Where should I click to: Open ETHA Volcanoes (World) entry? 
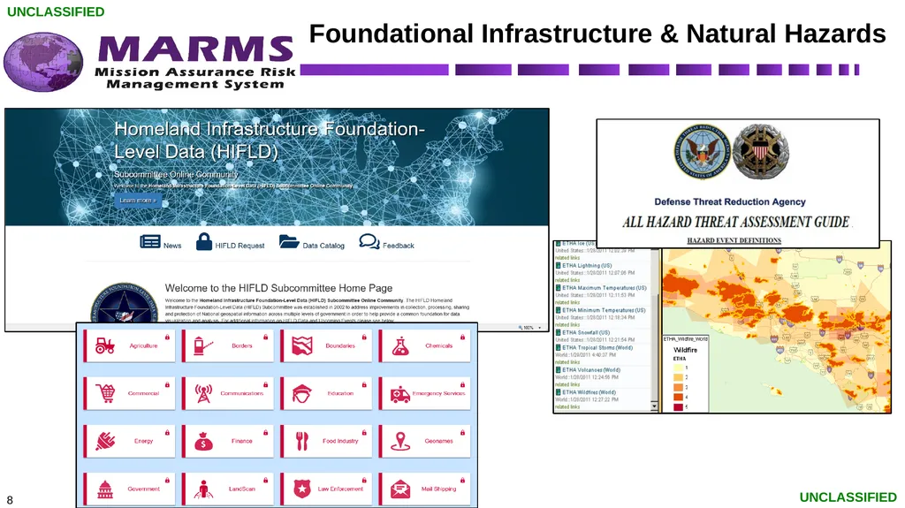pyautogui.click(x=591, y=370)
